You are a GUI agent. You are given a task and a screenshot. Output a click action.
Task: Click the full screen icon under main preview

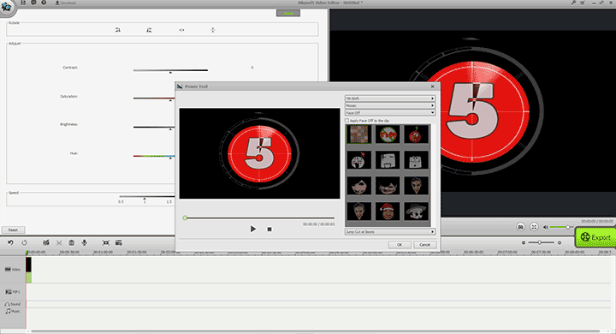point(534,227)
